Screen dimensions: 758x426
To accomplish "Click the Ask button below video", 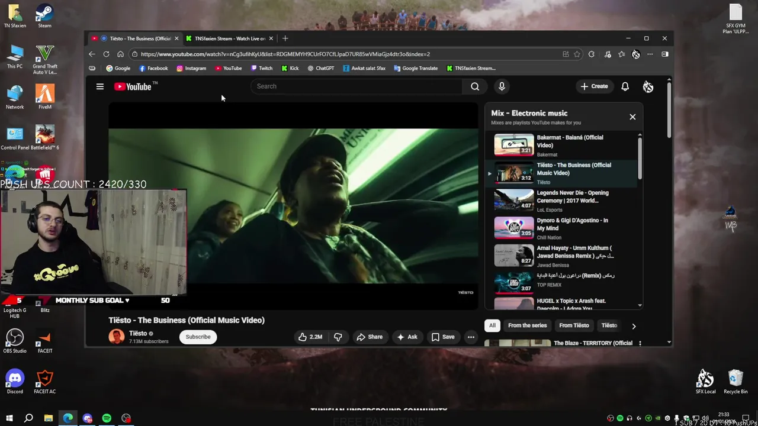I will click(x=407, y=337).
